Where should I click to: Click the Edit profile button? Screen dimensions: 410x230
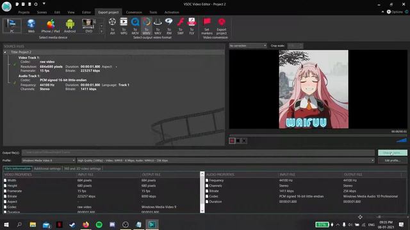point(393,160)
